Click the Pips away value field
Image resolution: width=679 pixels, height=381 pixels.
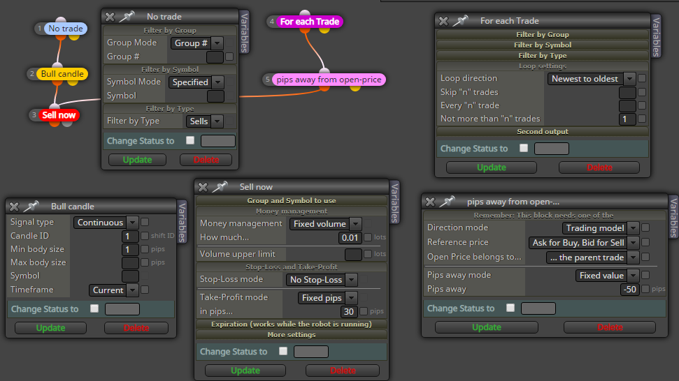tap(630, 290)
